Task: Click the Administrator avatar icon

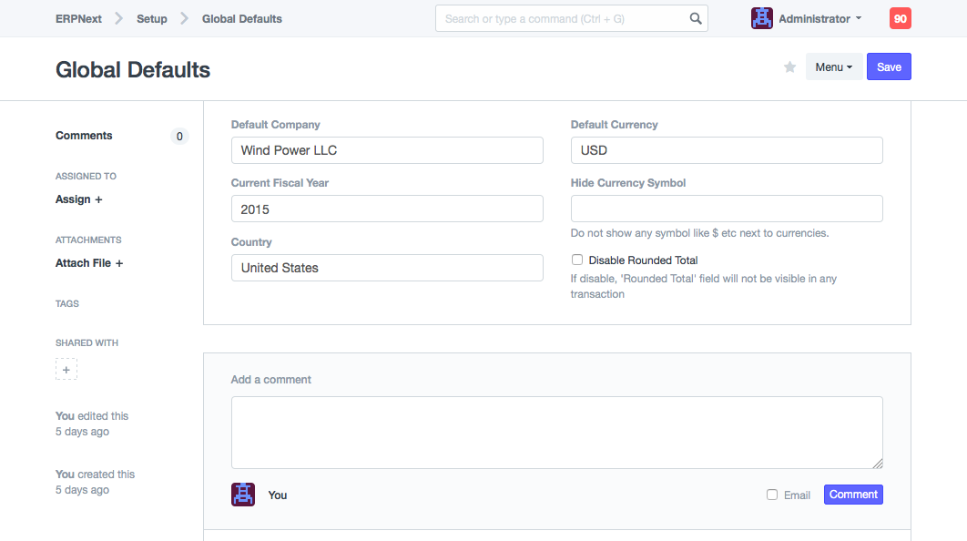Action: [761, 18]
